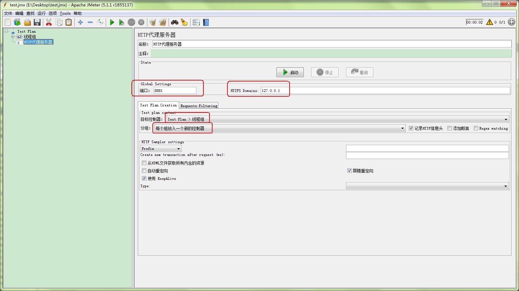Open the 目标控制器 dropdown
The height and width of the screenshot is (291, 519).
tap(506, 119)
